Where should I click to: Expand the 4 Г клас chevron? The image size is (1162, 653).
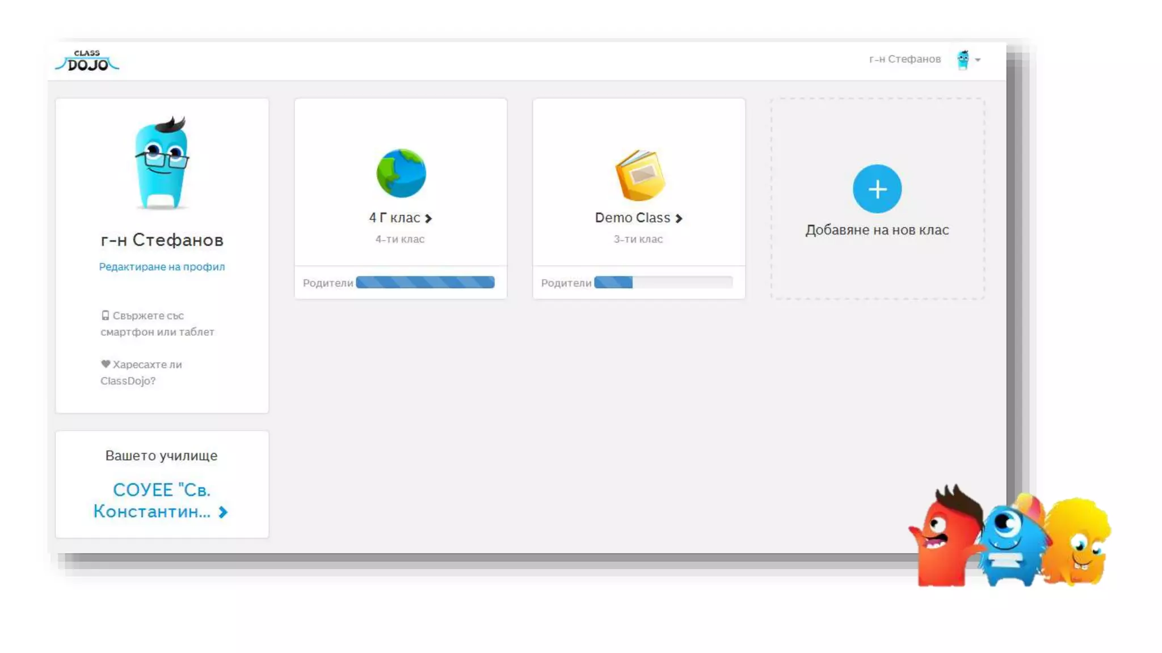pyautogui.click(x=428, y=218)
